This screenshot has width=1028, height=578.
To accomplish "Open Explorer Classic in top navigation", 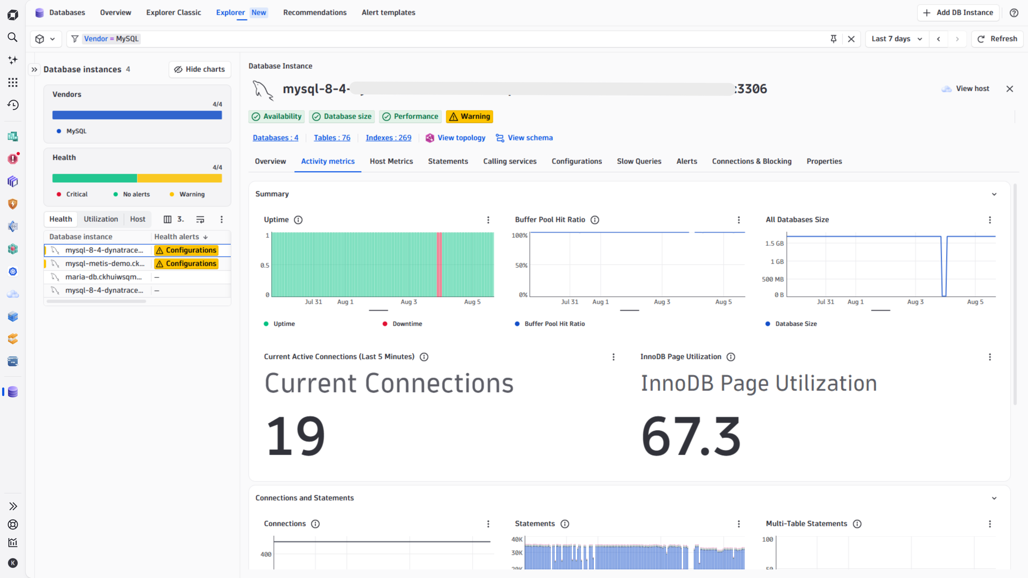I will (x=173, y=12).
